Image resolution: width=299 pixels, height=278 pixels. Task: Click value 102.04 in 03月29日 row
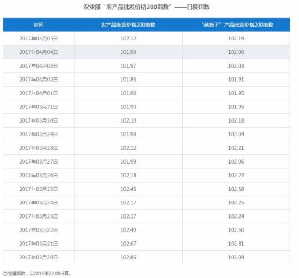pyautogui.click(x=236, y=134)
